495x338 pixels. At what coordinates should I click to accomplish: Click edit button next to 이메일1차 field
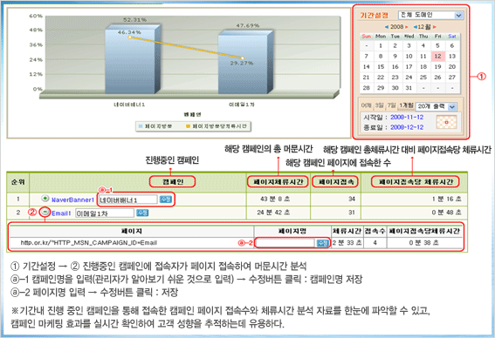(x=142, y=213)
